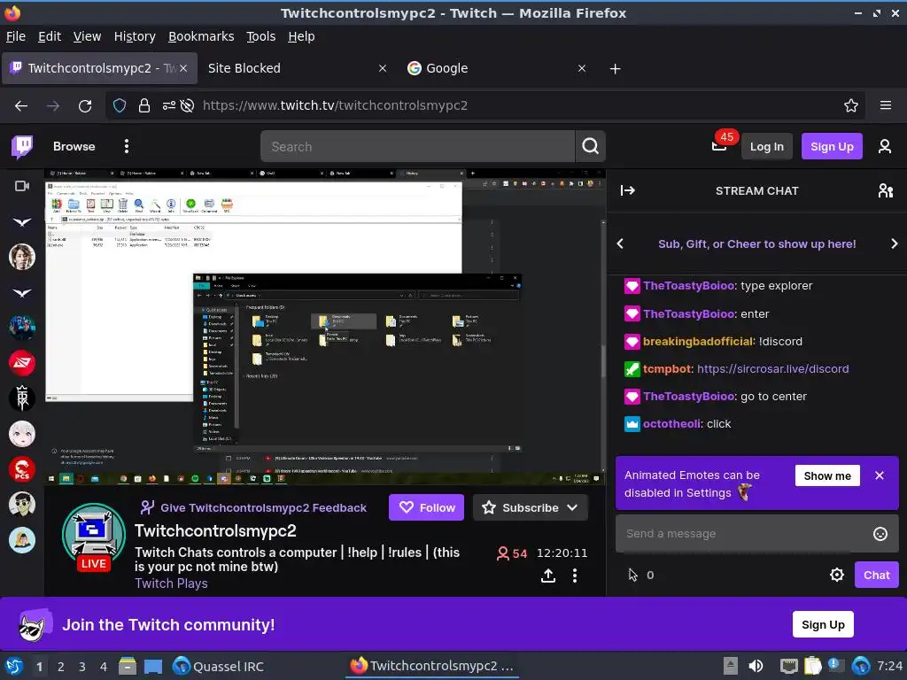This screenshot has height=680, width=907.
Task: Open the View menu
Action: (87, 36)
